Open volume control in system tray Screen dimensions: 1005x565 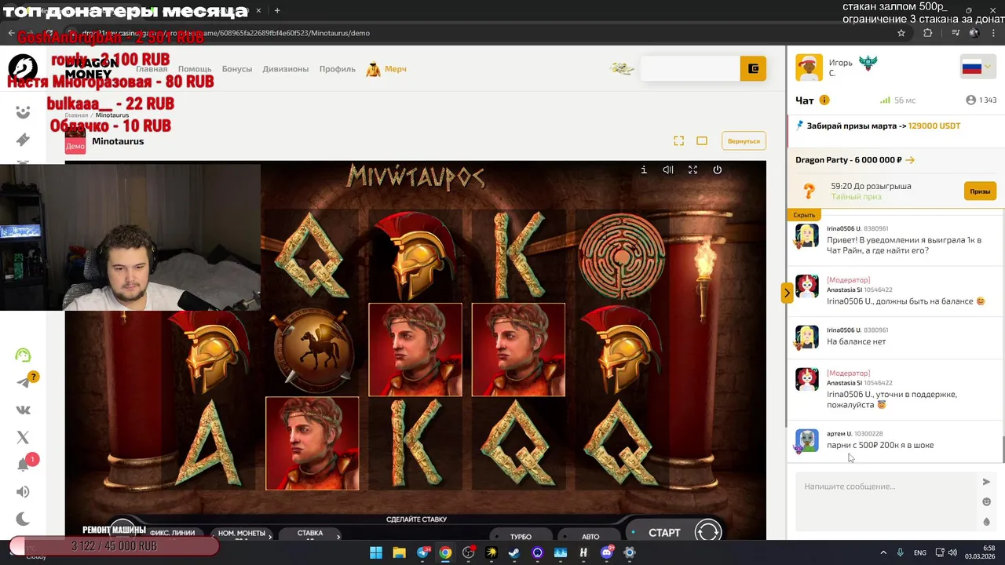(952, 552)
